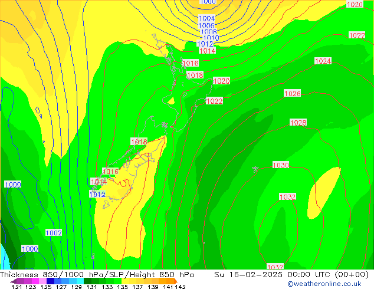374x289 pixels.
Task: Select the 1024 pressure contour label
Action: click(323, 61)
